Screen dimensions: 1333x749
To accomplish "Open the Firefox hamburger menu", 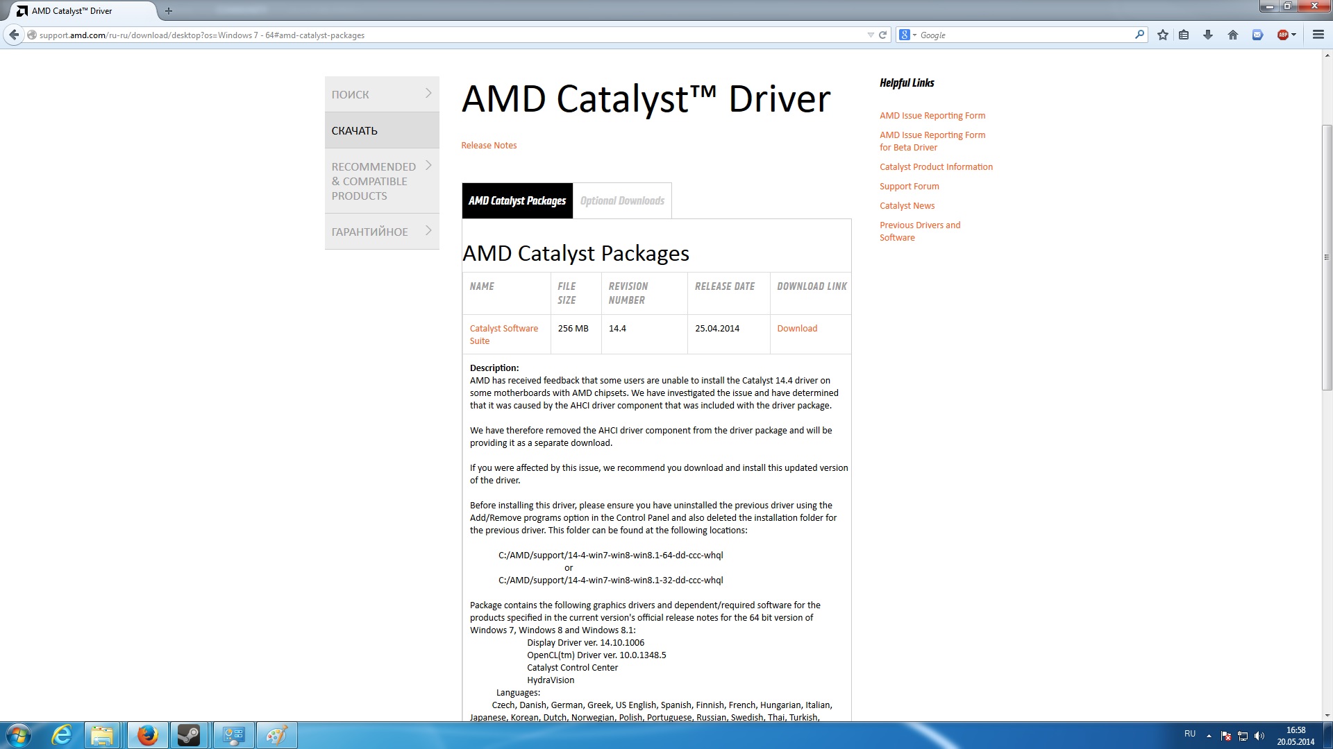I will coord(1318,35).
